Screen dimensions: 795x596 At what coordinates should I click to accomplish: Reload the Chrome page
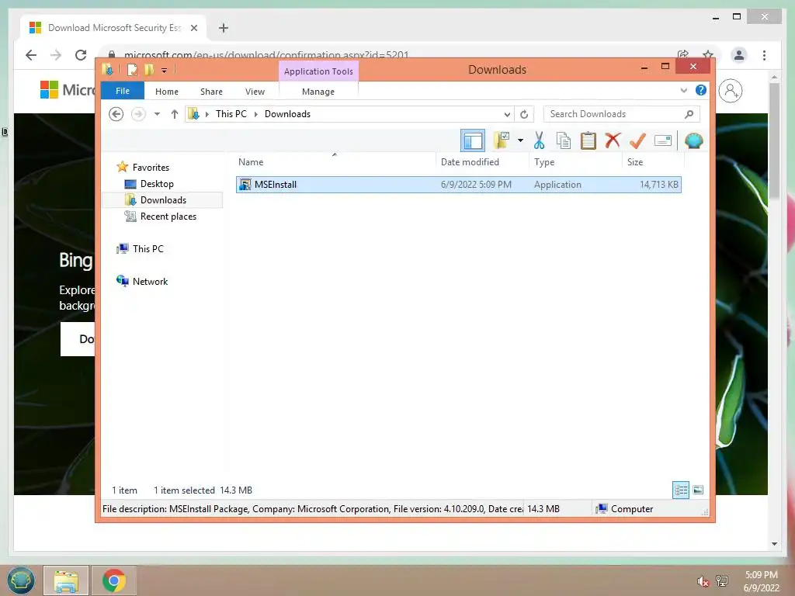click(81, 55)
